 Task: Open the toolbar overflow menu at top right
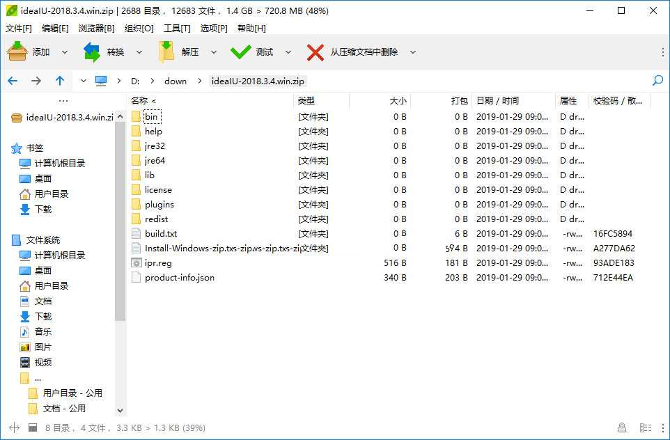[x=664, y=51]
